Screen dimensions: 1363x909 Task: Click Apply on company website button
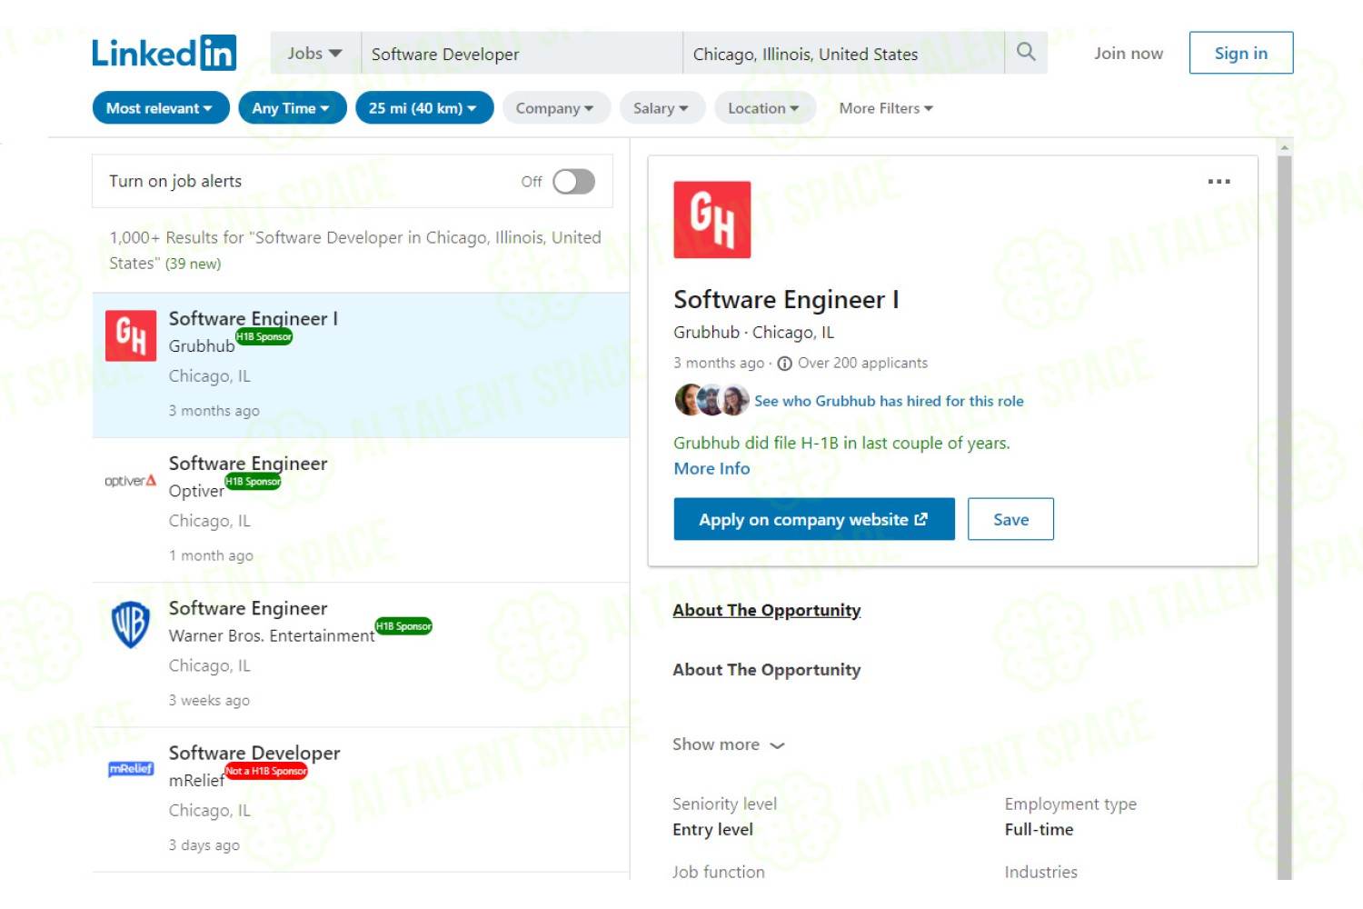[x=814, y=519]
